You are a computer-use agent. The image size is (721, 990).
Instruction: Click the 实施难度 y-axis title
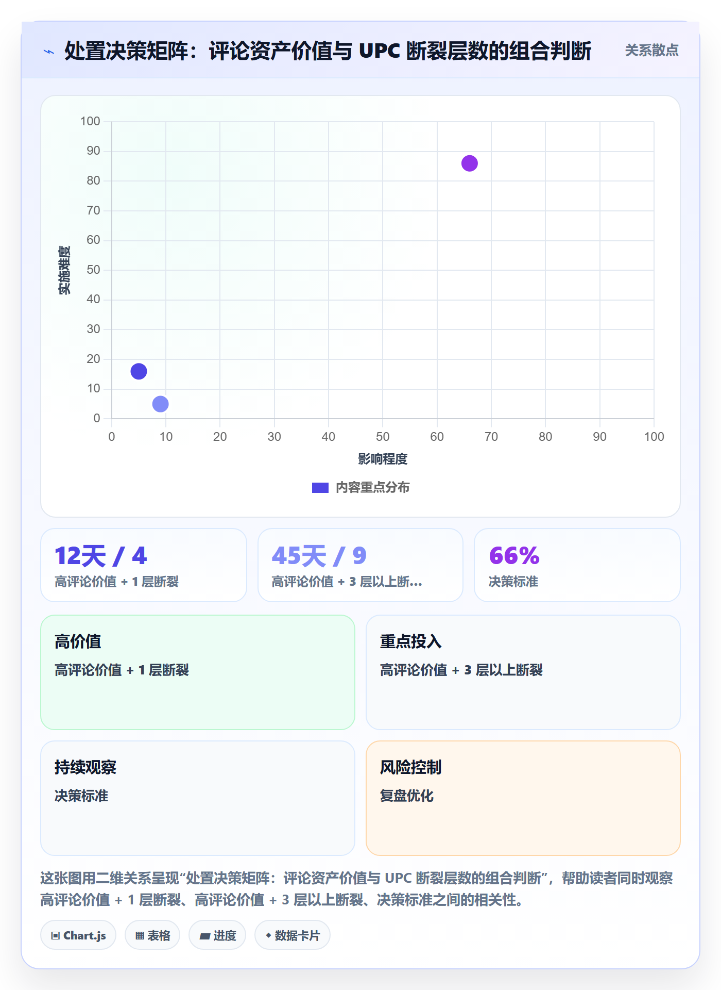pos(64,270)
